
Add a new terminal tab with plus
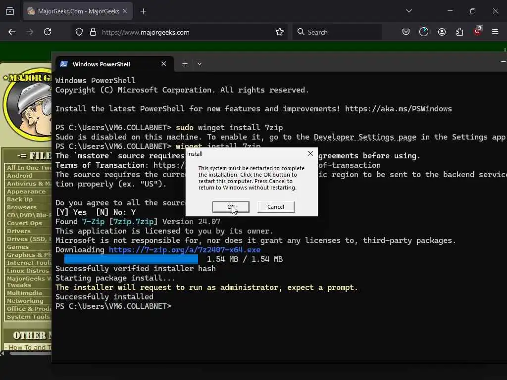point(185,64)
